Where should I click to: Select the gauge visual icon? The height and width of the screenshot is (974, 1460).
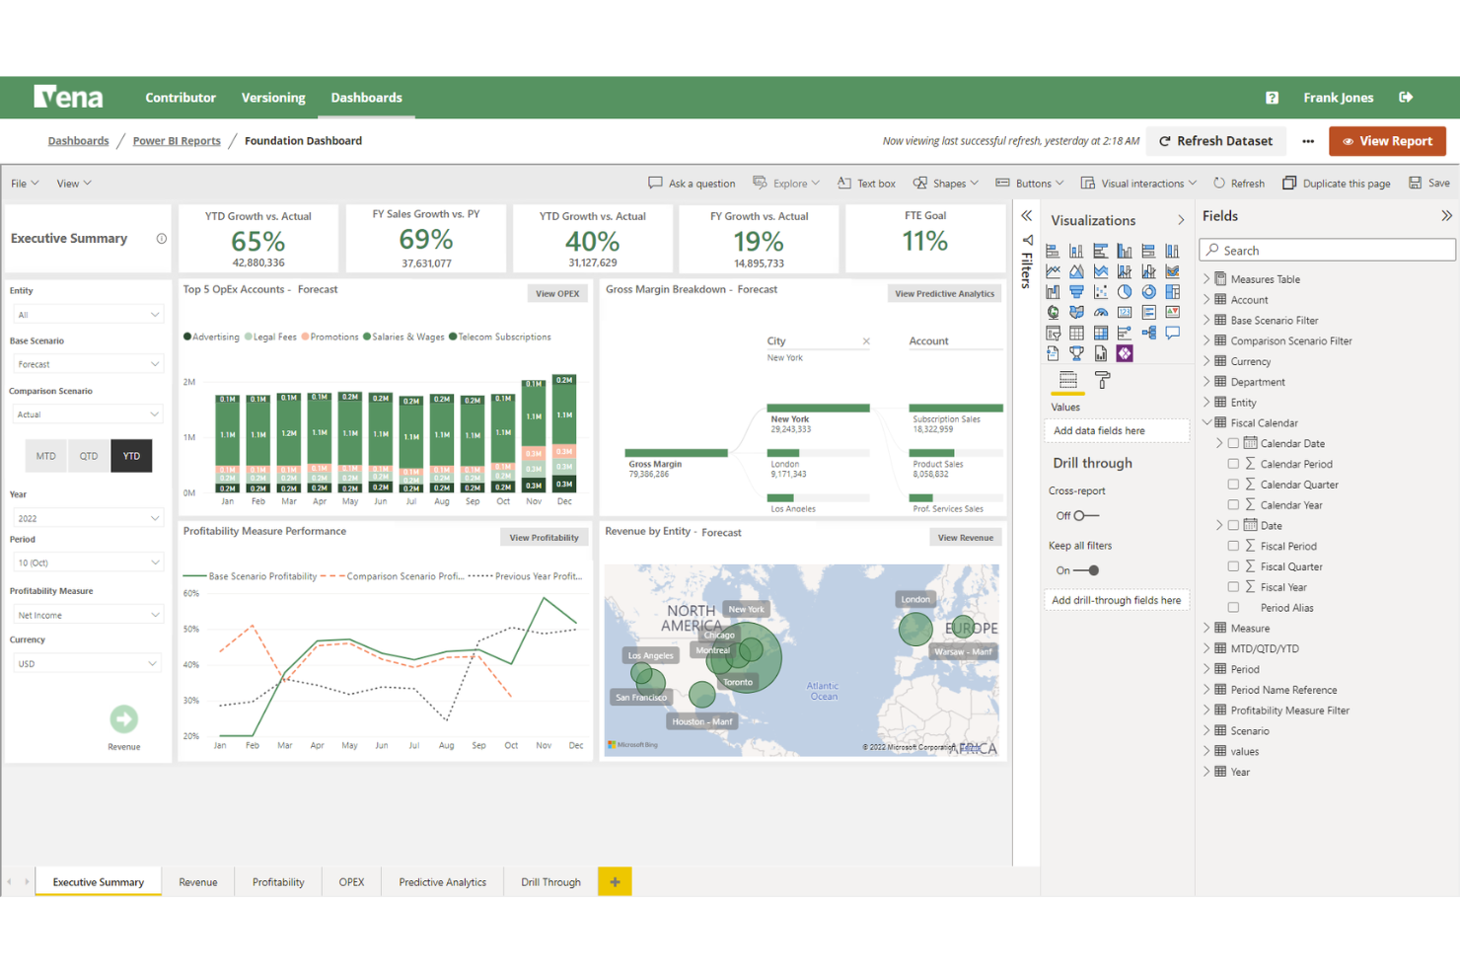(1100, 312)
